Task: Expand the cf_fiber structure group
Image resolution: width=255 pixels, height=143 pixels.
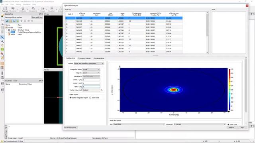Action: pos(6,30)
